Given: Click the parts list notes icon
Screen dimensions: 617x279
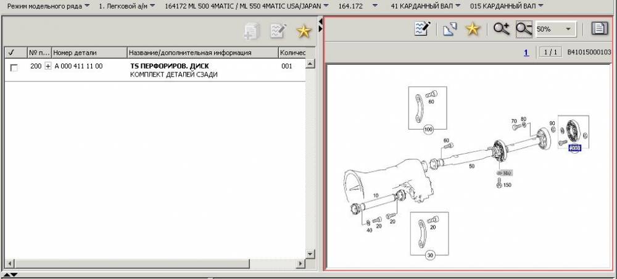Looking at the screenshot, I should click(278, 31).
